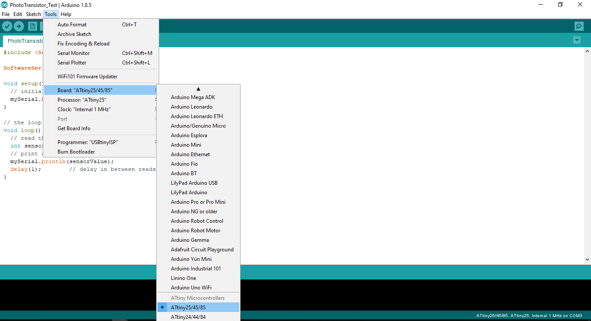The image size is (591, 321).
Task: Choose Arduino Gemma board
Action: (x=198, y=240)
